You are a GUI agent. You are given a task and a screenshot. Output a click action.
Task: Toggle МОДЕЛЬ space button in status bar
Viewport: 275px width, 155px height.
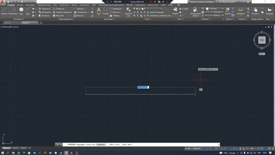[x=197, y=149]
